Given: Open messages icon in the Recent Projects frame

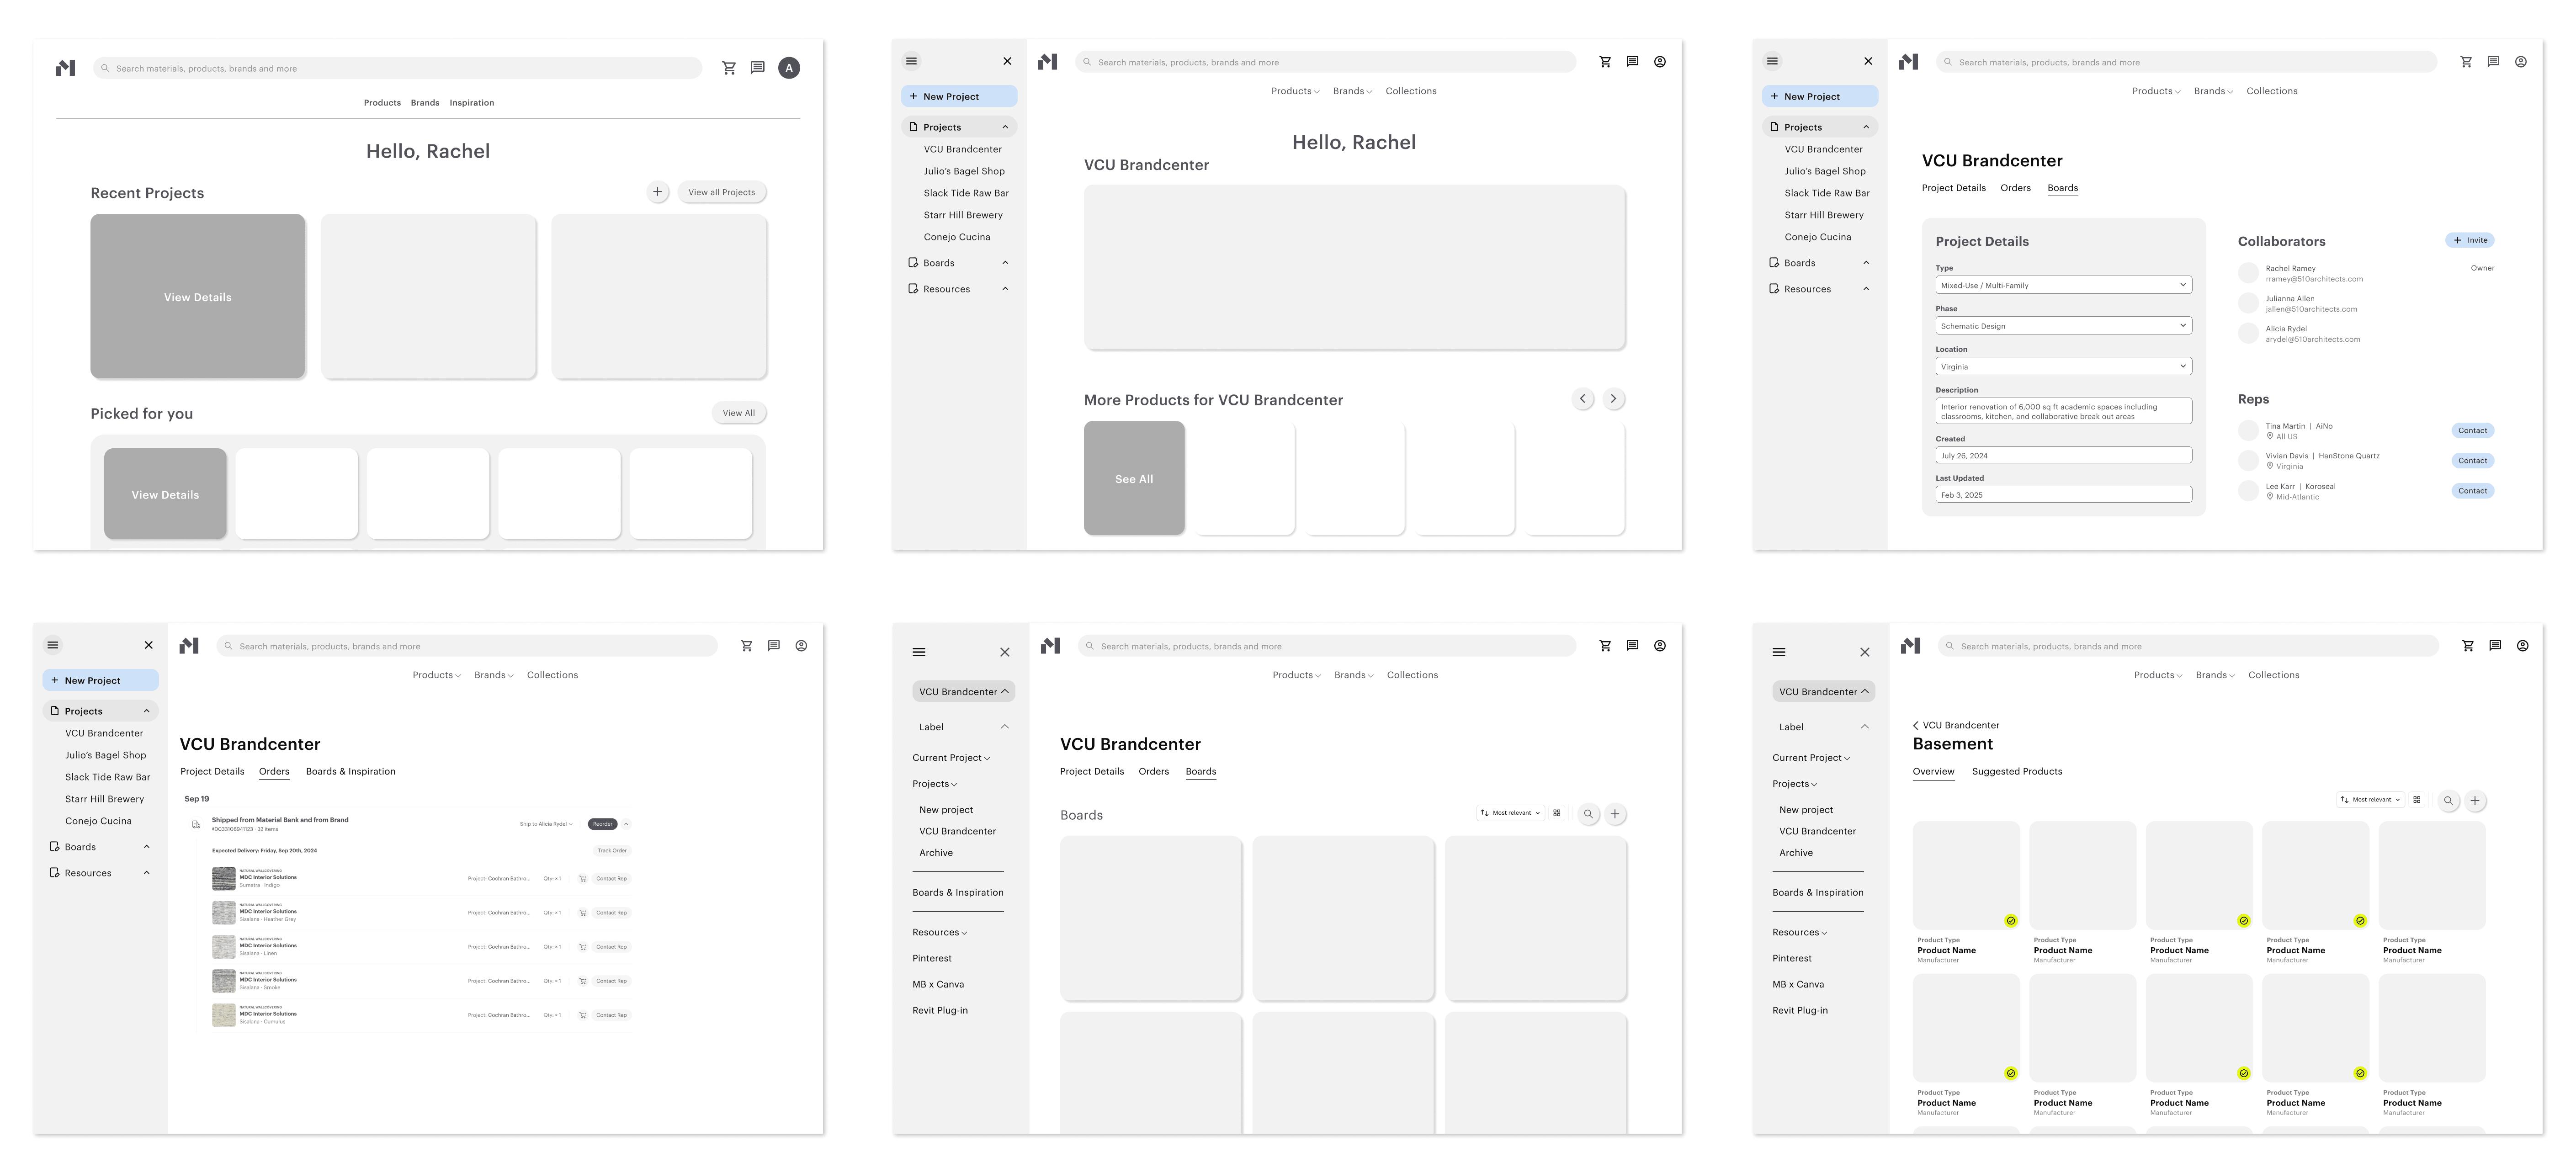Looking at the screenshot, I should click(x=758, y=68).
